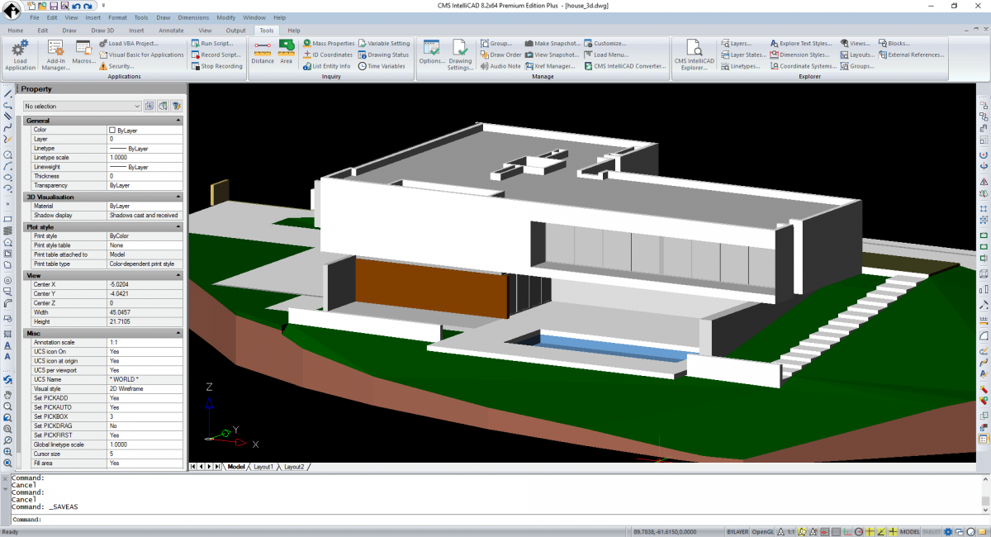
Task: Toggle the grid display in the status bar
Action: [834, 531]
